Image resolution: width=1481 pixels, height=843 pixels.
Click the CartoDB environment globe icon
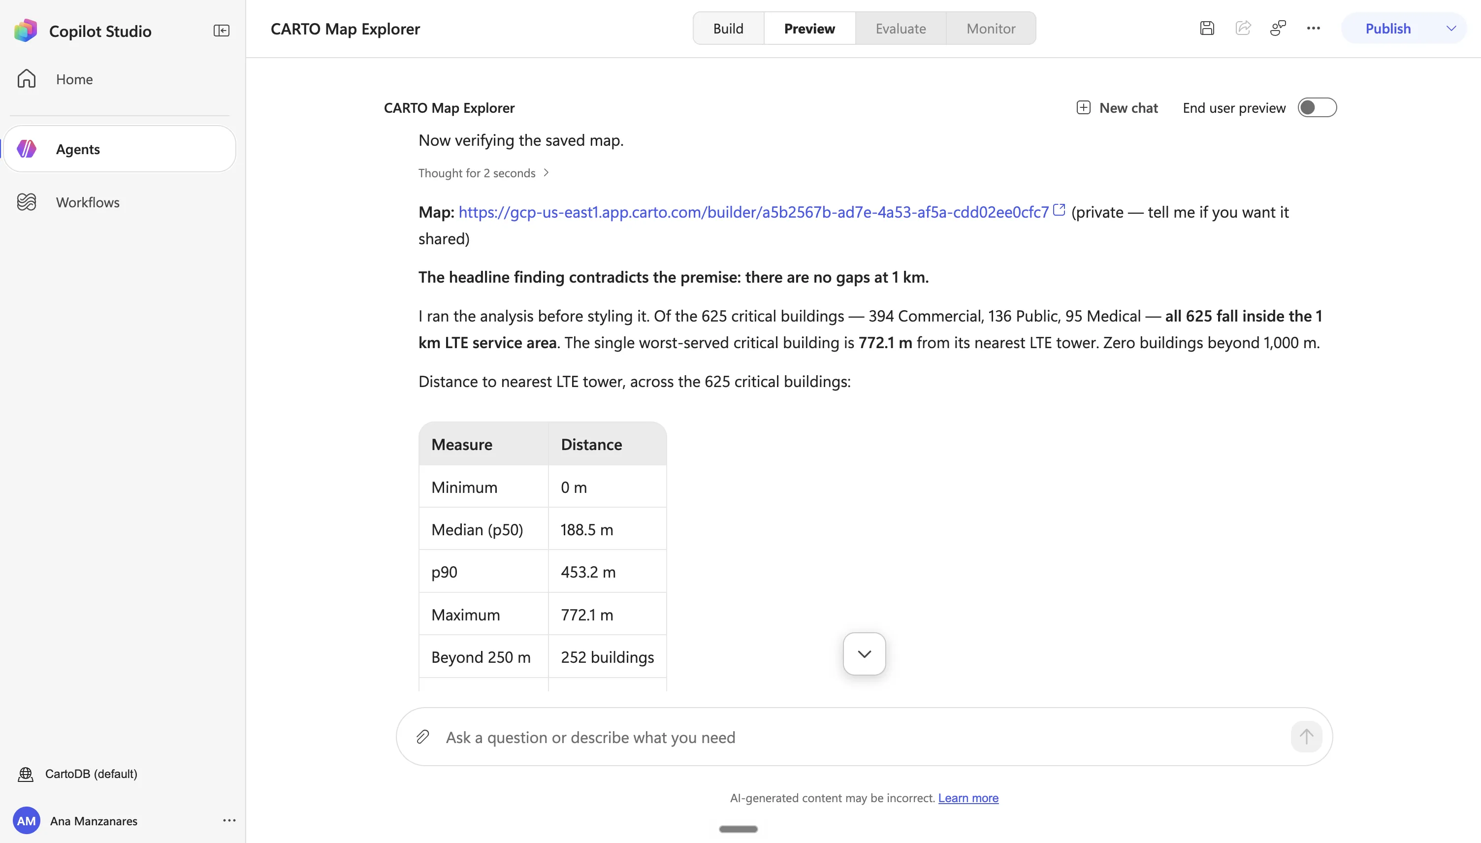[x=26, y=774]
